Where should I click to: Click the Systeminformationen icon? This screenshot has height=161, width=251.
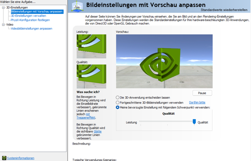[4, 158]
